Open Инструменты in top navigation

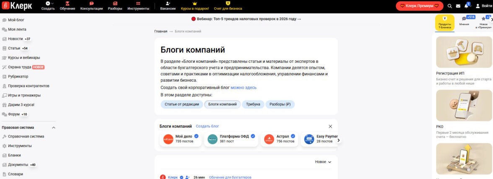pos(138,6)
